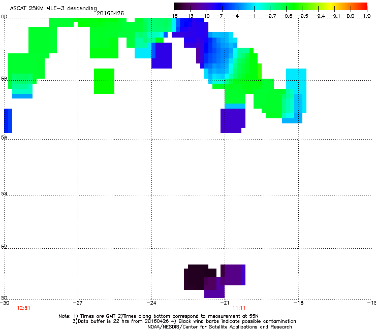Click the longitude label -18
Screen dimensions: 376x330
pyautogui.click(x=299, y=303)
